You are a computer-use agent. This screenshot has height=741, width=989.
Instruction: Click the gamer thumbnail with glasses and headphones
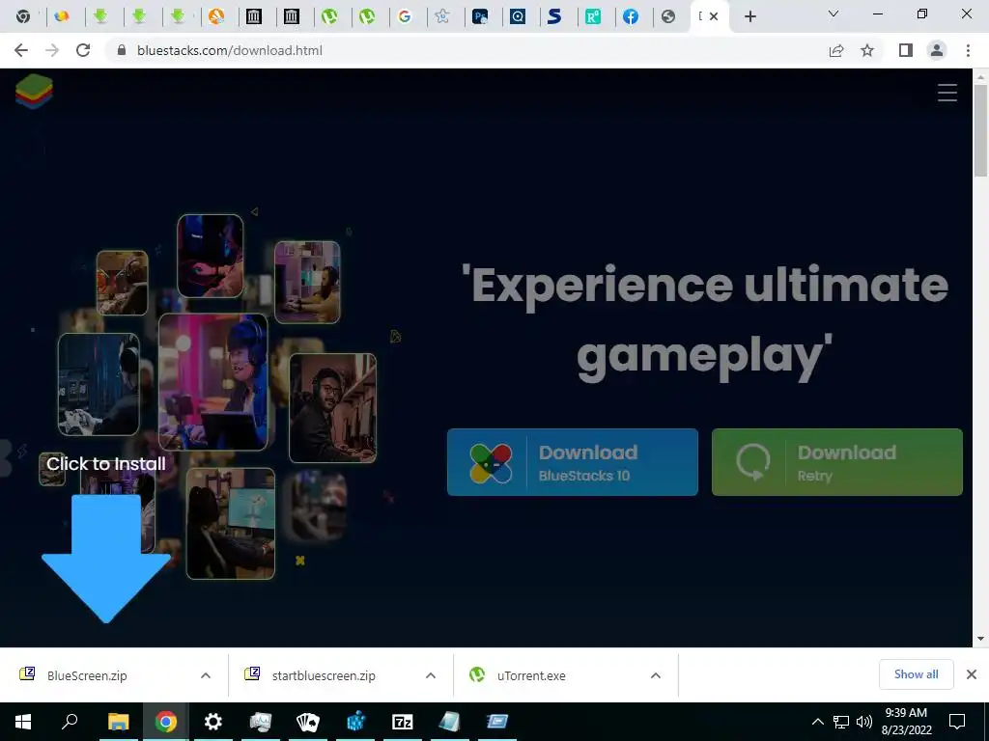pyautogui.click(x=332, y=408)
